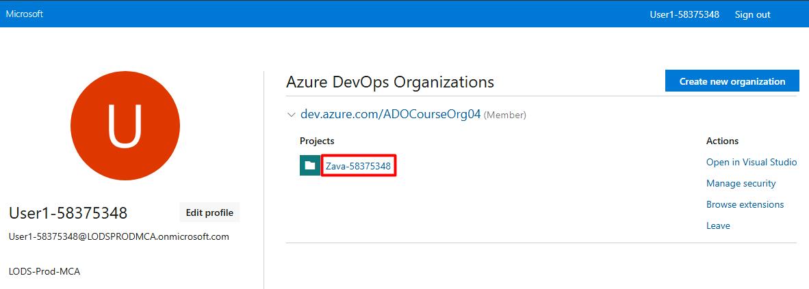Click the Microsoft logo text

point(24,14)
